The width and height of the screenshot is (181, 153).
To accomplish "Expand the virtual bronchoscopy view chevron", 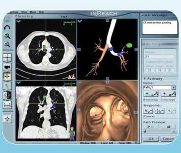I will pyautogui.click(x=80, y=82).
